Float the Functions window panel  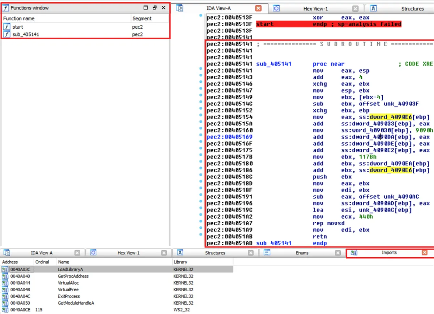[154, 8]
